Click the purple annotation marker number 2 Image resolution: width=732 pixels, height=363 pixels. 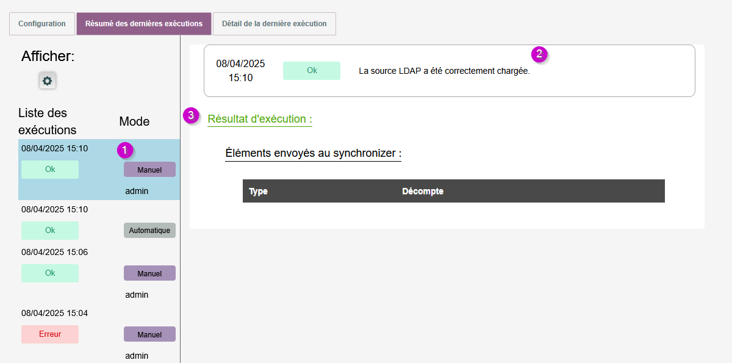click(x=539, y=54)
